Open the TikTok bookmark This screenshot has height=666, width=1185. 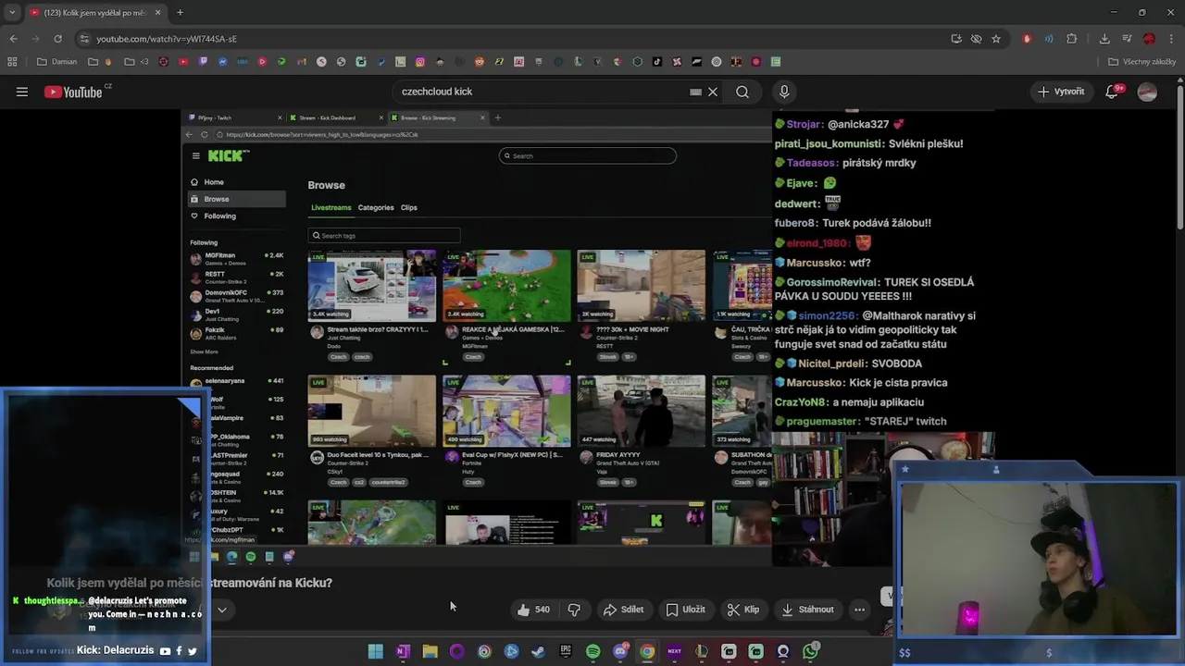tap(657, 62)
